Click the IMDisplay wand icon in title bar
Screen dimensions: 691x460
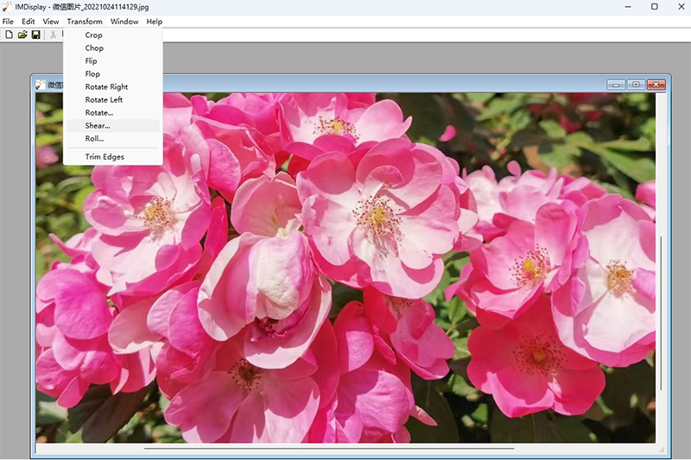tap(8, 7)
